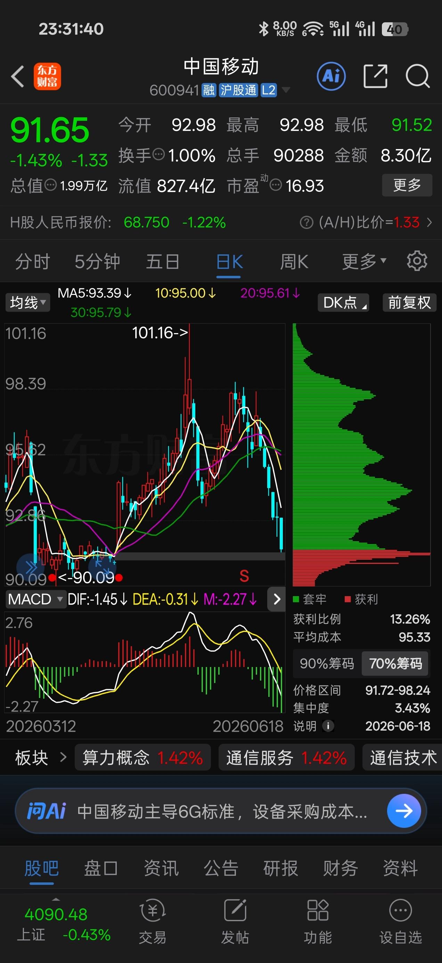This screenshot has height=963, width=442.
Task: Tap info icon next to 市盈
Action: (276, 185)
